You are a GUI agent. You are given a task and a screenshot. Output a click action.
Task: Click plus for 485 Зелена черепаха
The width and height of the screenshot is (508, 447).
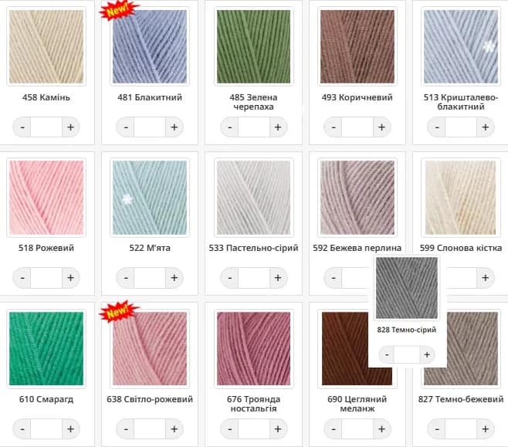pos(278,127)
